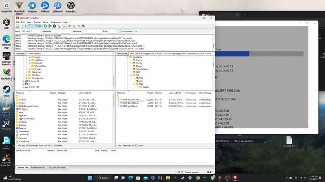Focus the Host input field
325x182 pixels.
pyautogui.click(x=30, y=31)
